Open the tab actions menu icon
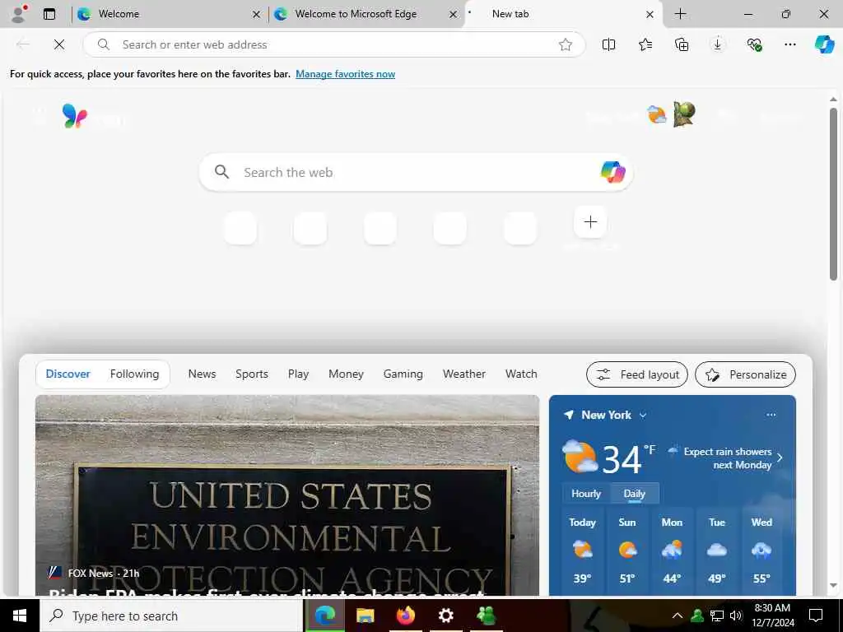Screen dimensions: 843x632 (x=49, y=14)
